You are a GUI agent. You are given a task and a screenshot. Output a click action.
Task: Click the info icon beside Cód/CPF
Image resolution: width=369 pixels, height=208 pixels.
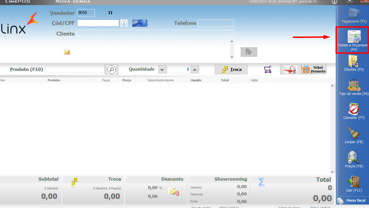[124, 23]
